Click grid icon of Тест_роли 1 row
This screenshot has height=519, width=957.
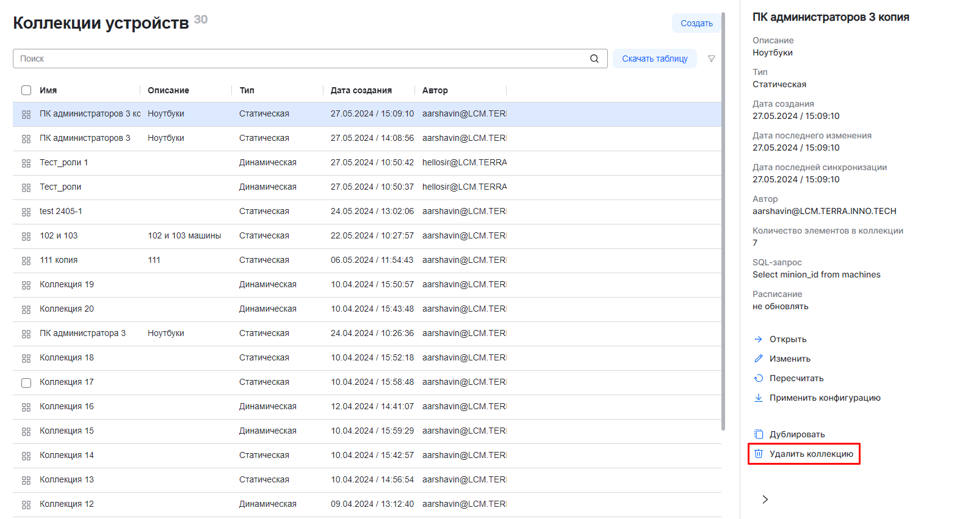[x=26, y=163]
